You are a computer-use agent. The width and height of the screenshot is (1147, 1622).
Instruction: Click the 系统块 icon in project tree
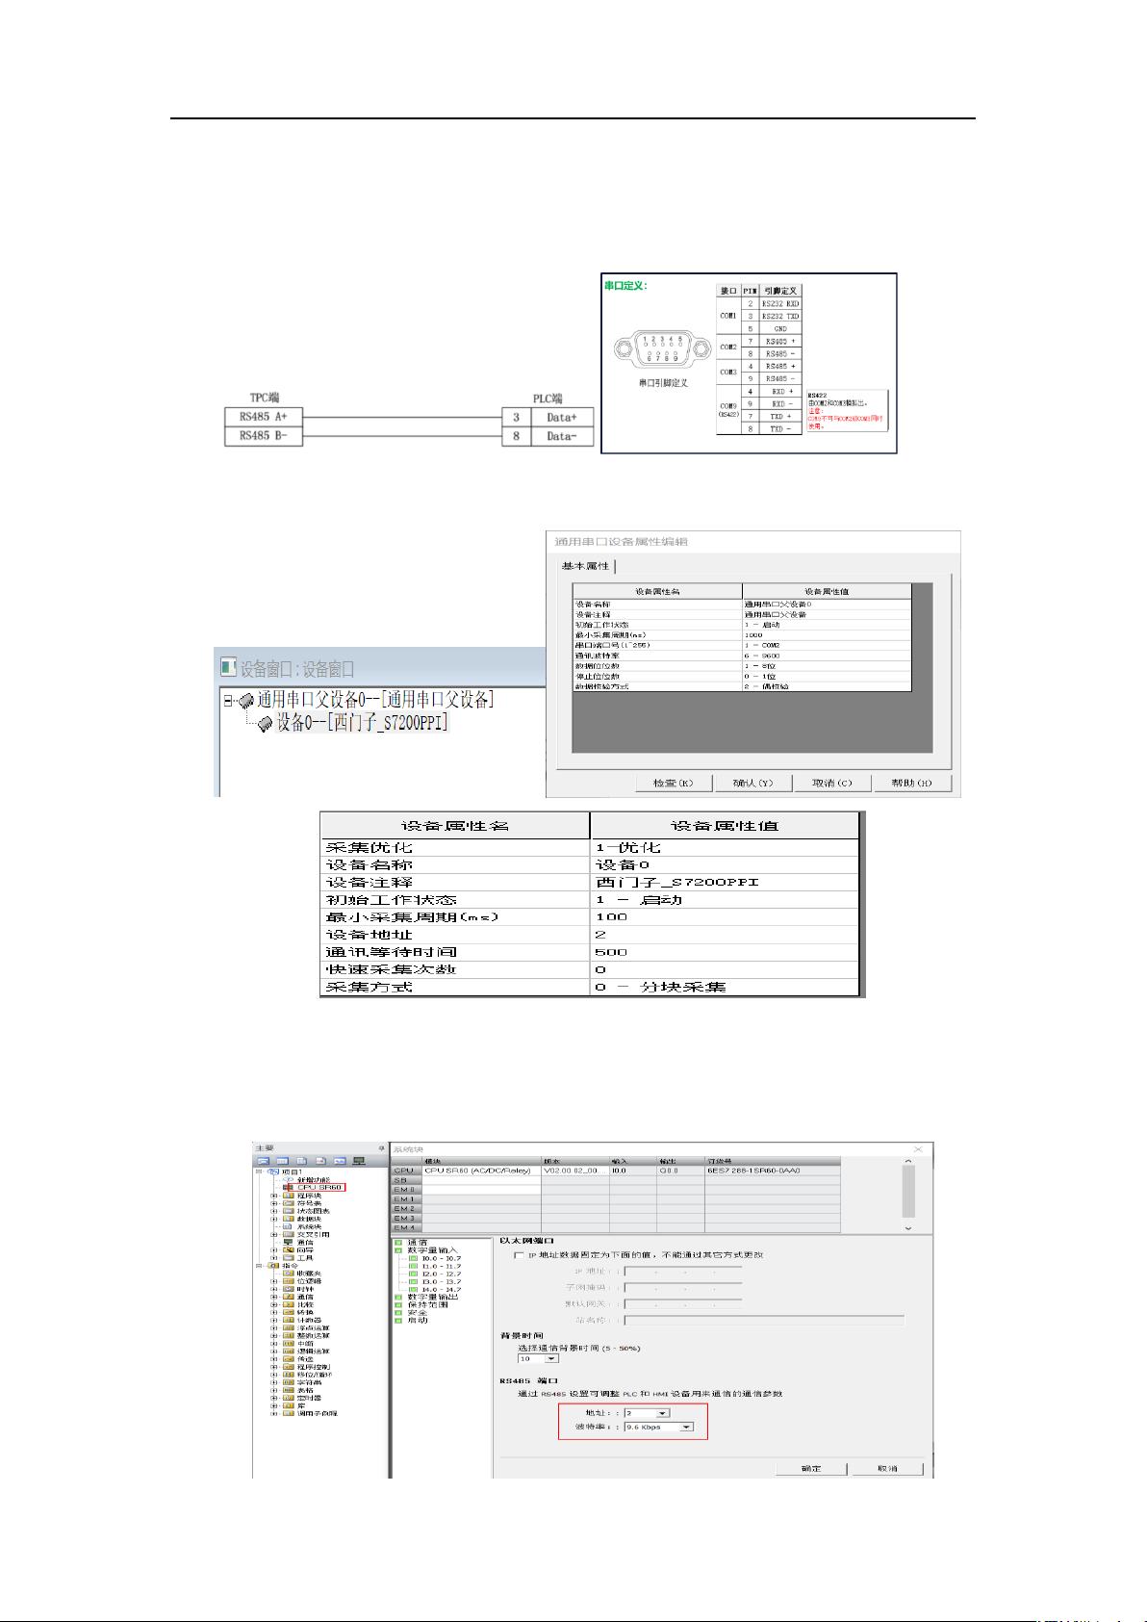point(288,1226)
